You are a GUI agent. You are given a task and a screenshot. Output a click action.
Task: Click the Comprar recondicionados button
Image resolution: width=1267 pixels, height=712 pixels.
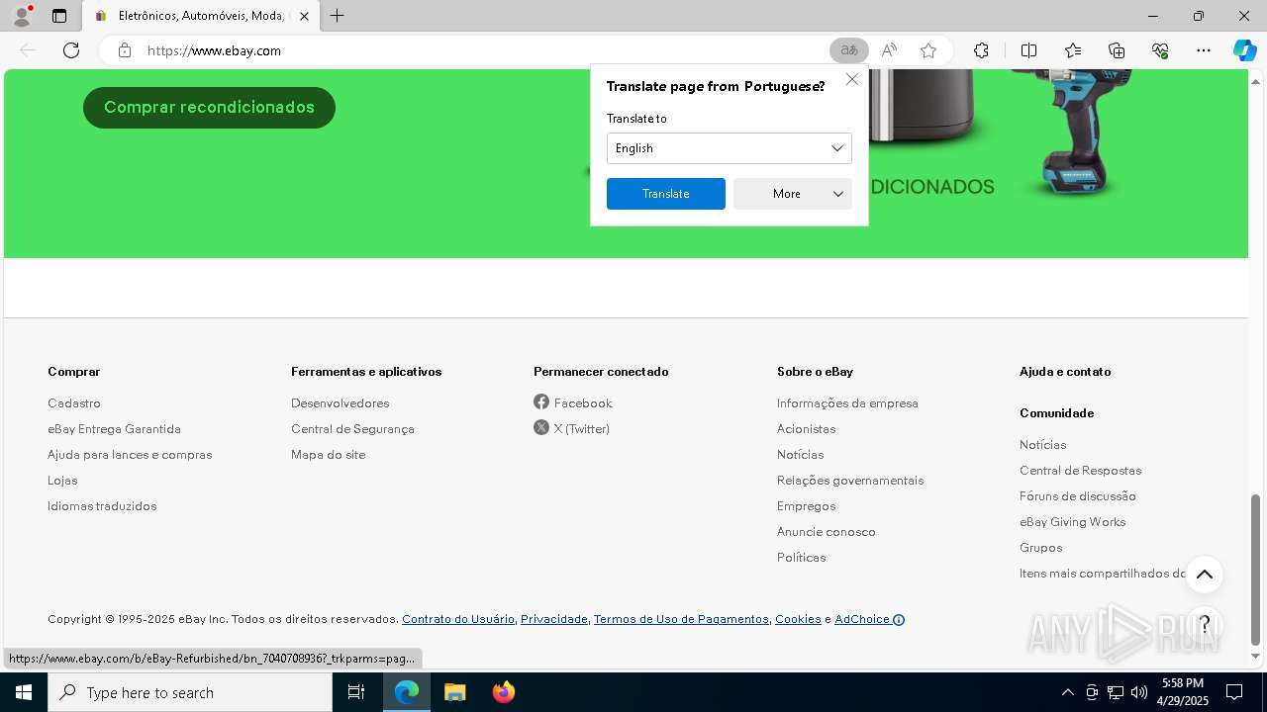coord(209,107)
